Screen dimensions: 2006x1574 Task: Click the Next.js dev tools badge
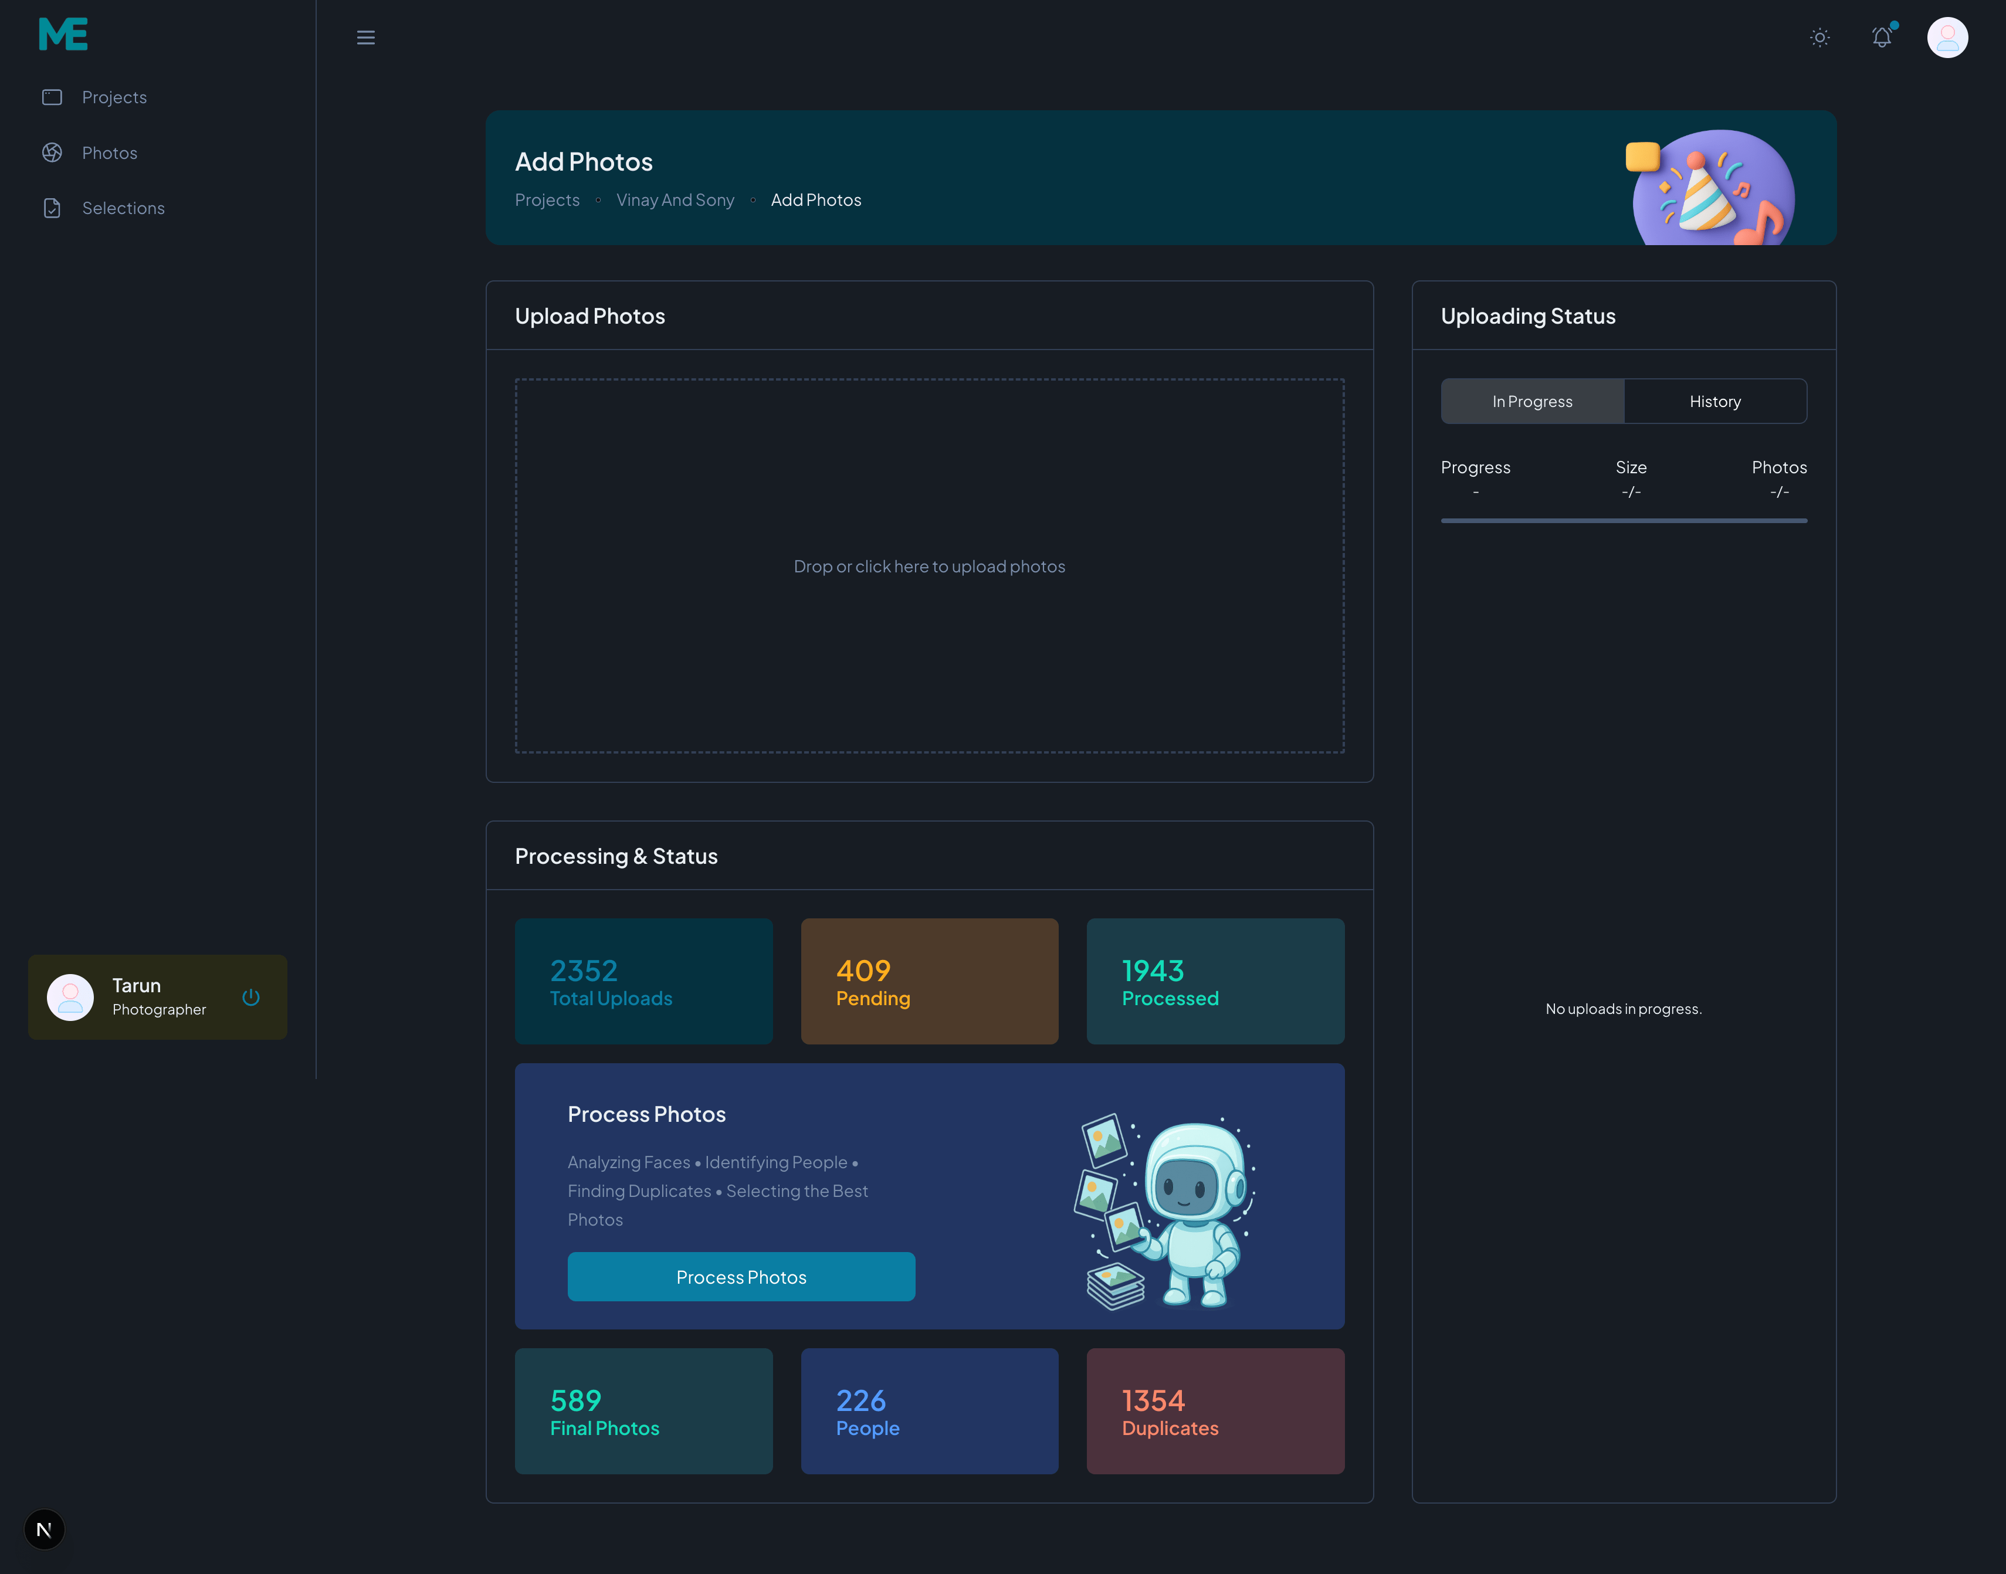point(44,1530)
